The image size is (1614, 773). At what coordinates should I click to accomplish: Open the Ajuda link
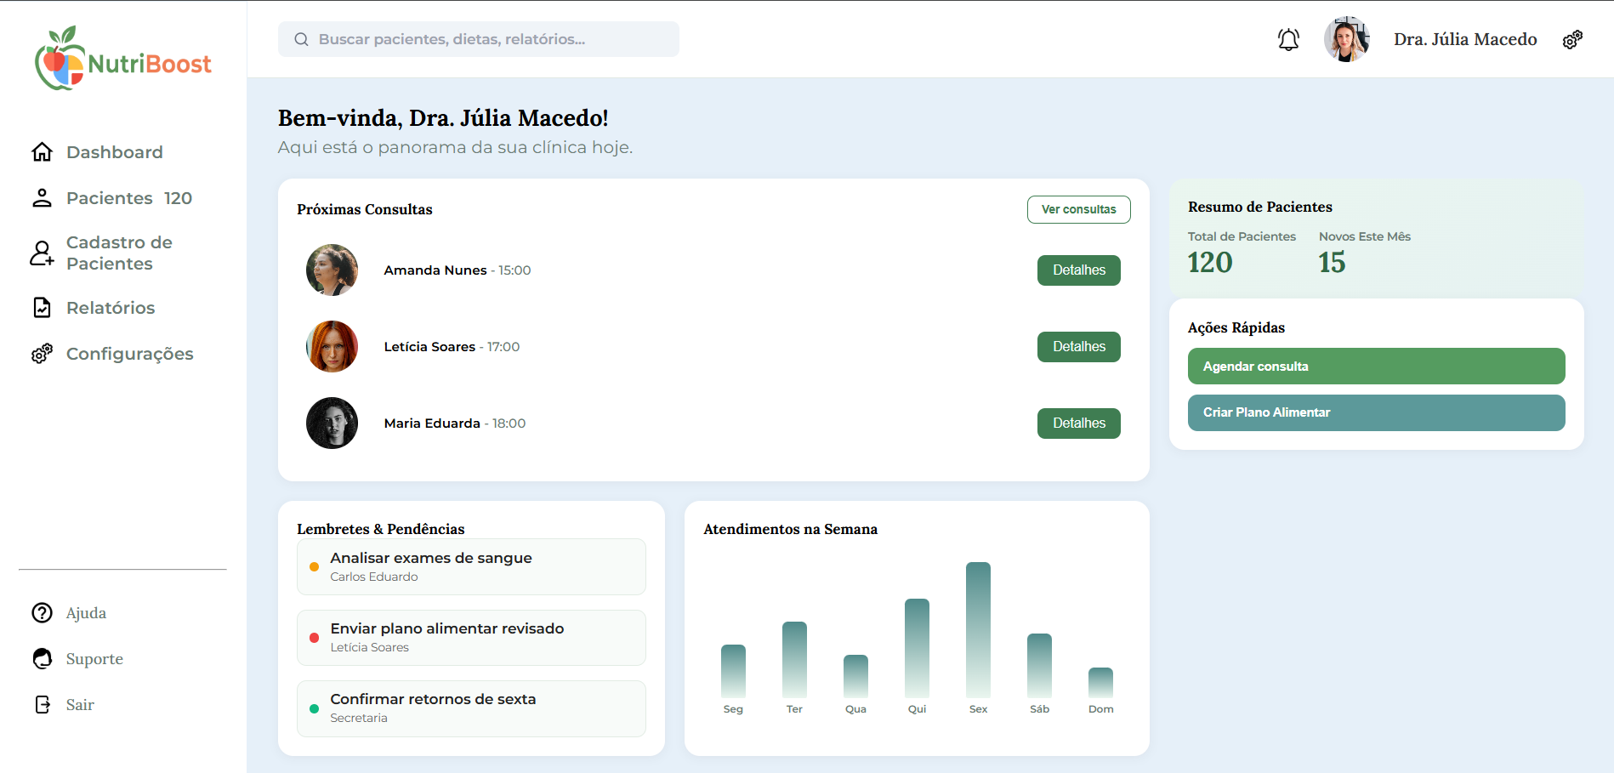[x=86, y=613]
